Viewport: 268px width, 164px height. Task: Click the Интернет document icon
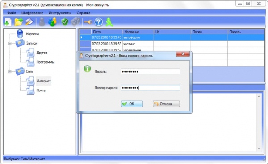click(x=30, y=81)
